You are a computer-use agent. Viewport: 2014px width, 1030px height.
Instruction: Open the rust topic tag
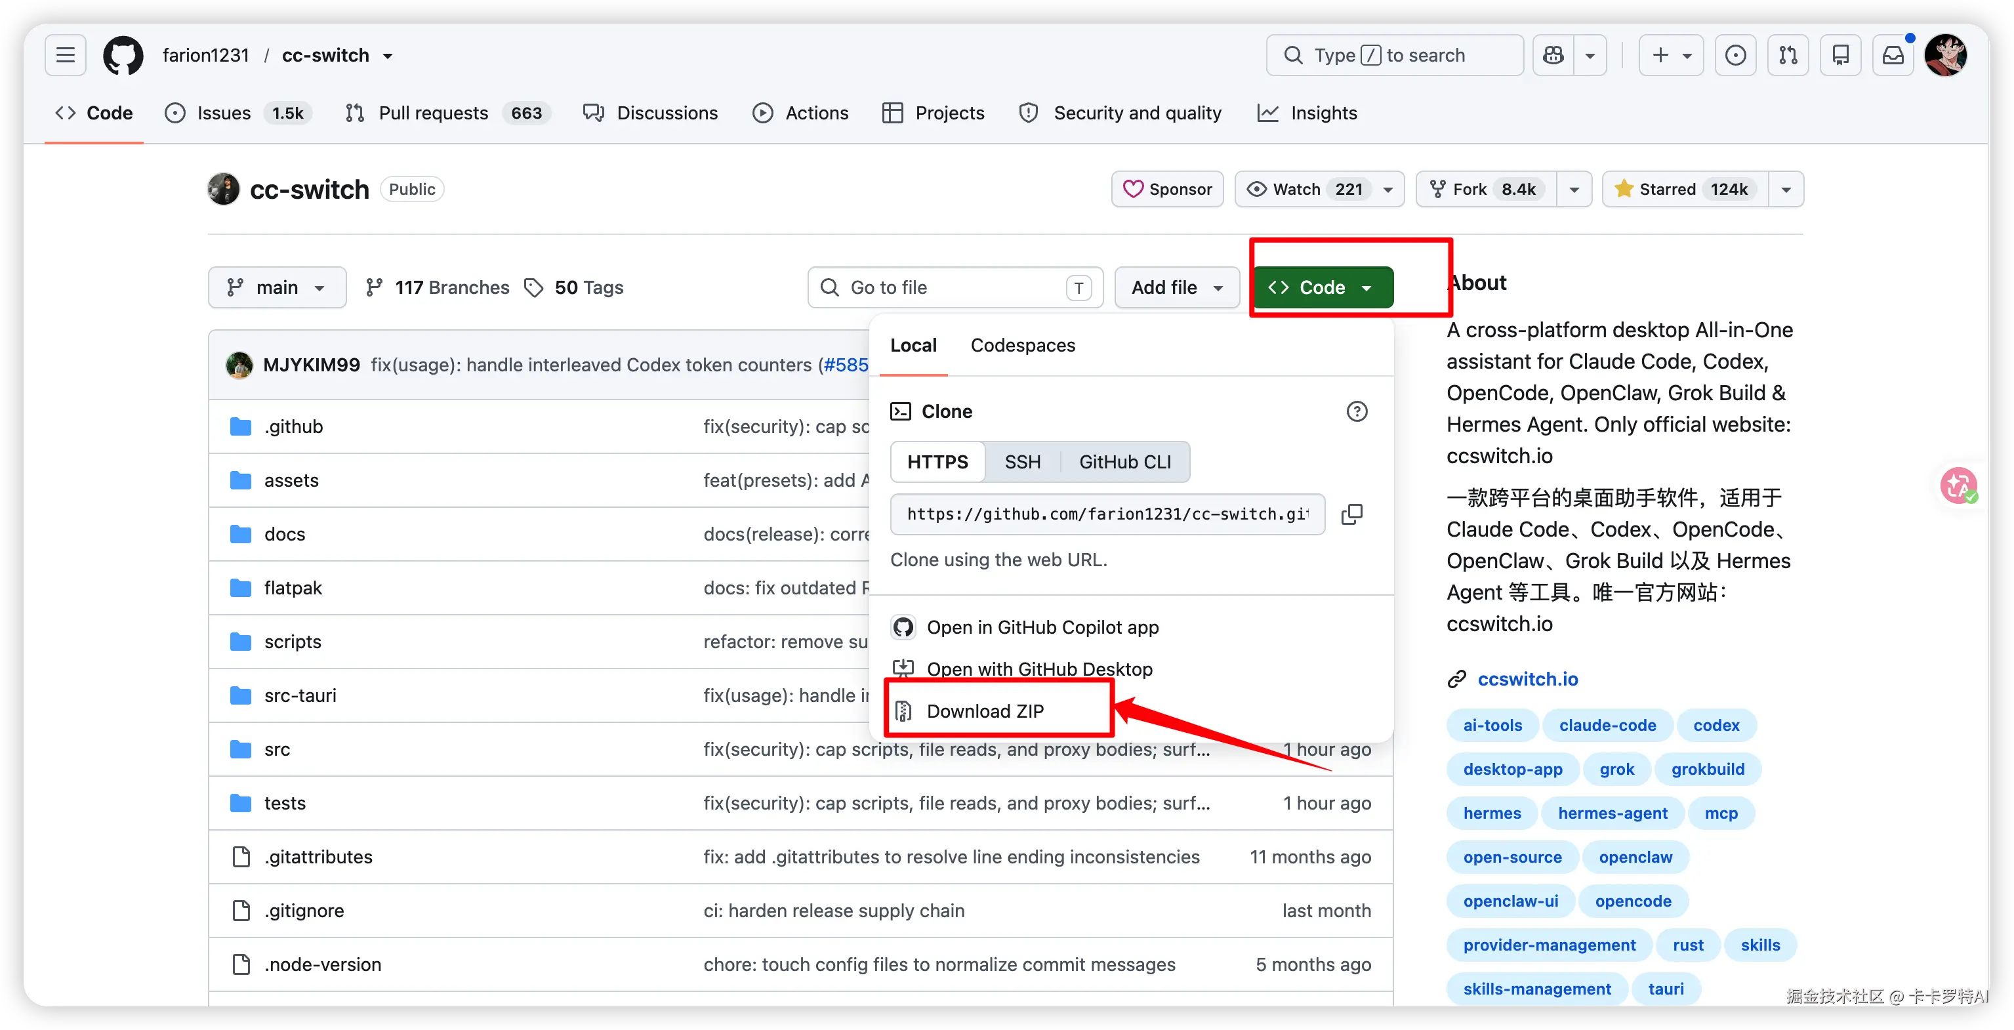click(x=1688, y=945)
